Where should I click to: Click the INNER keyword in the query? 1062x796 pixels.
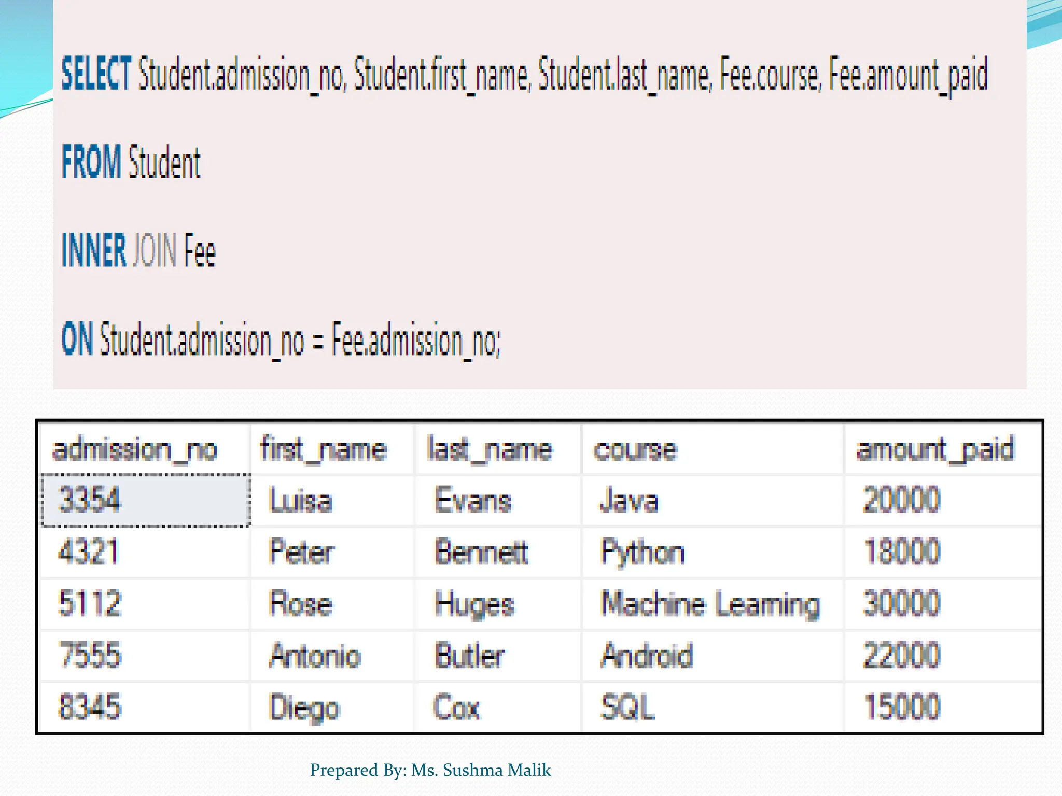[x=94, y=250]
